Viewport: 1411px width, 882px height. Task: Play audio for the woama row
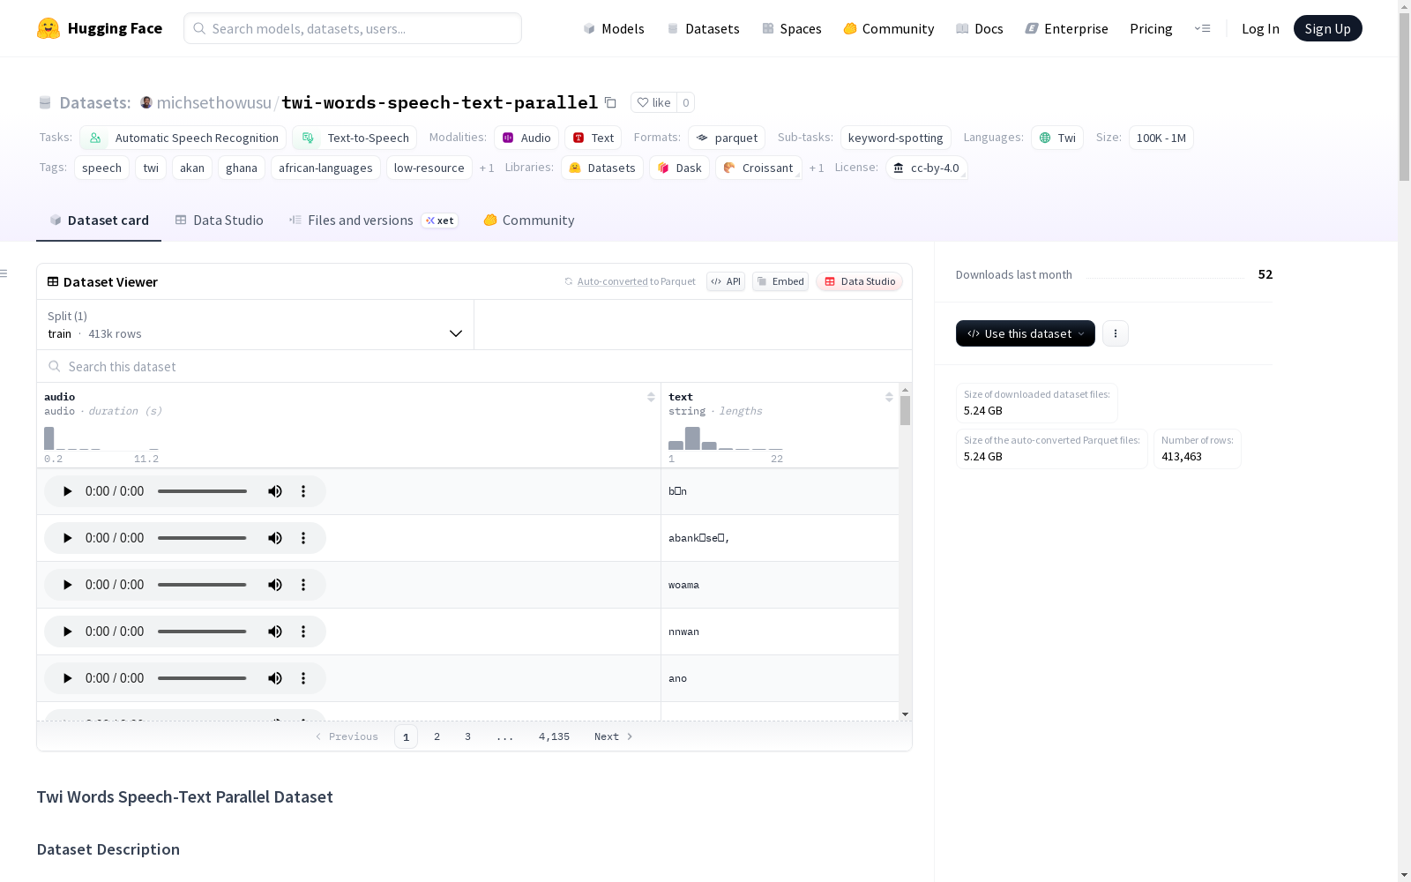pos(67,585)
